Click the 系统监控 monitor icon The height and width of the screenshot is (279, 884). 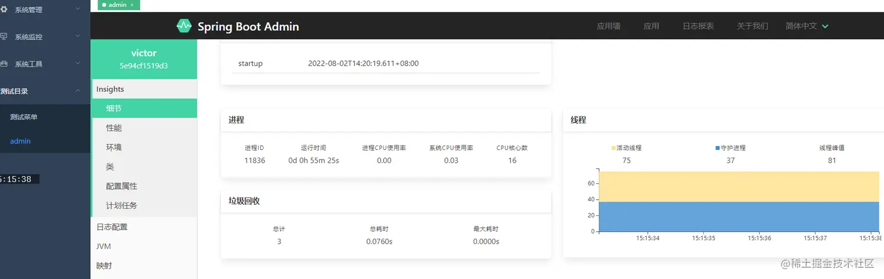[x=4, y=36]
